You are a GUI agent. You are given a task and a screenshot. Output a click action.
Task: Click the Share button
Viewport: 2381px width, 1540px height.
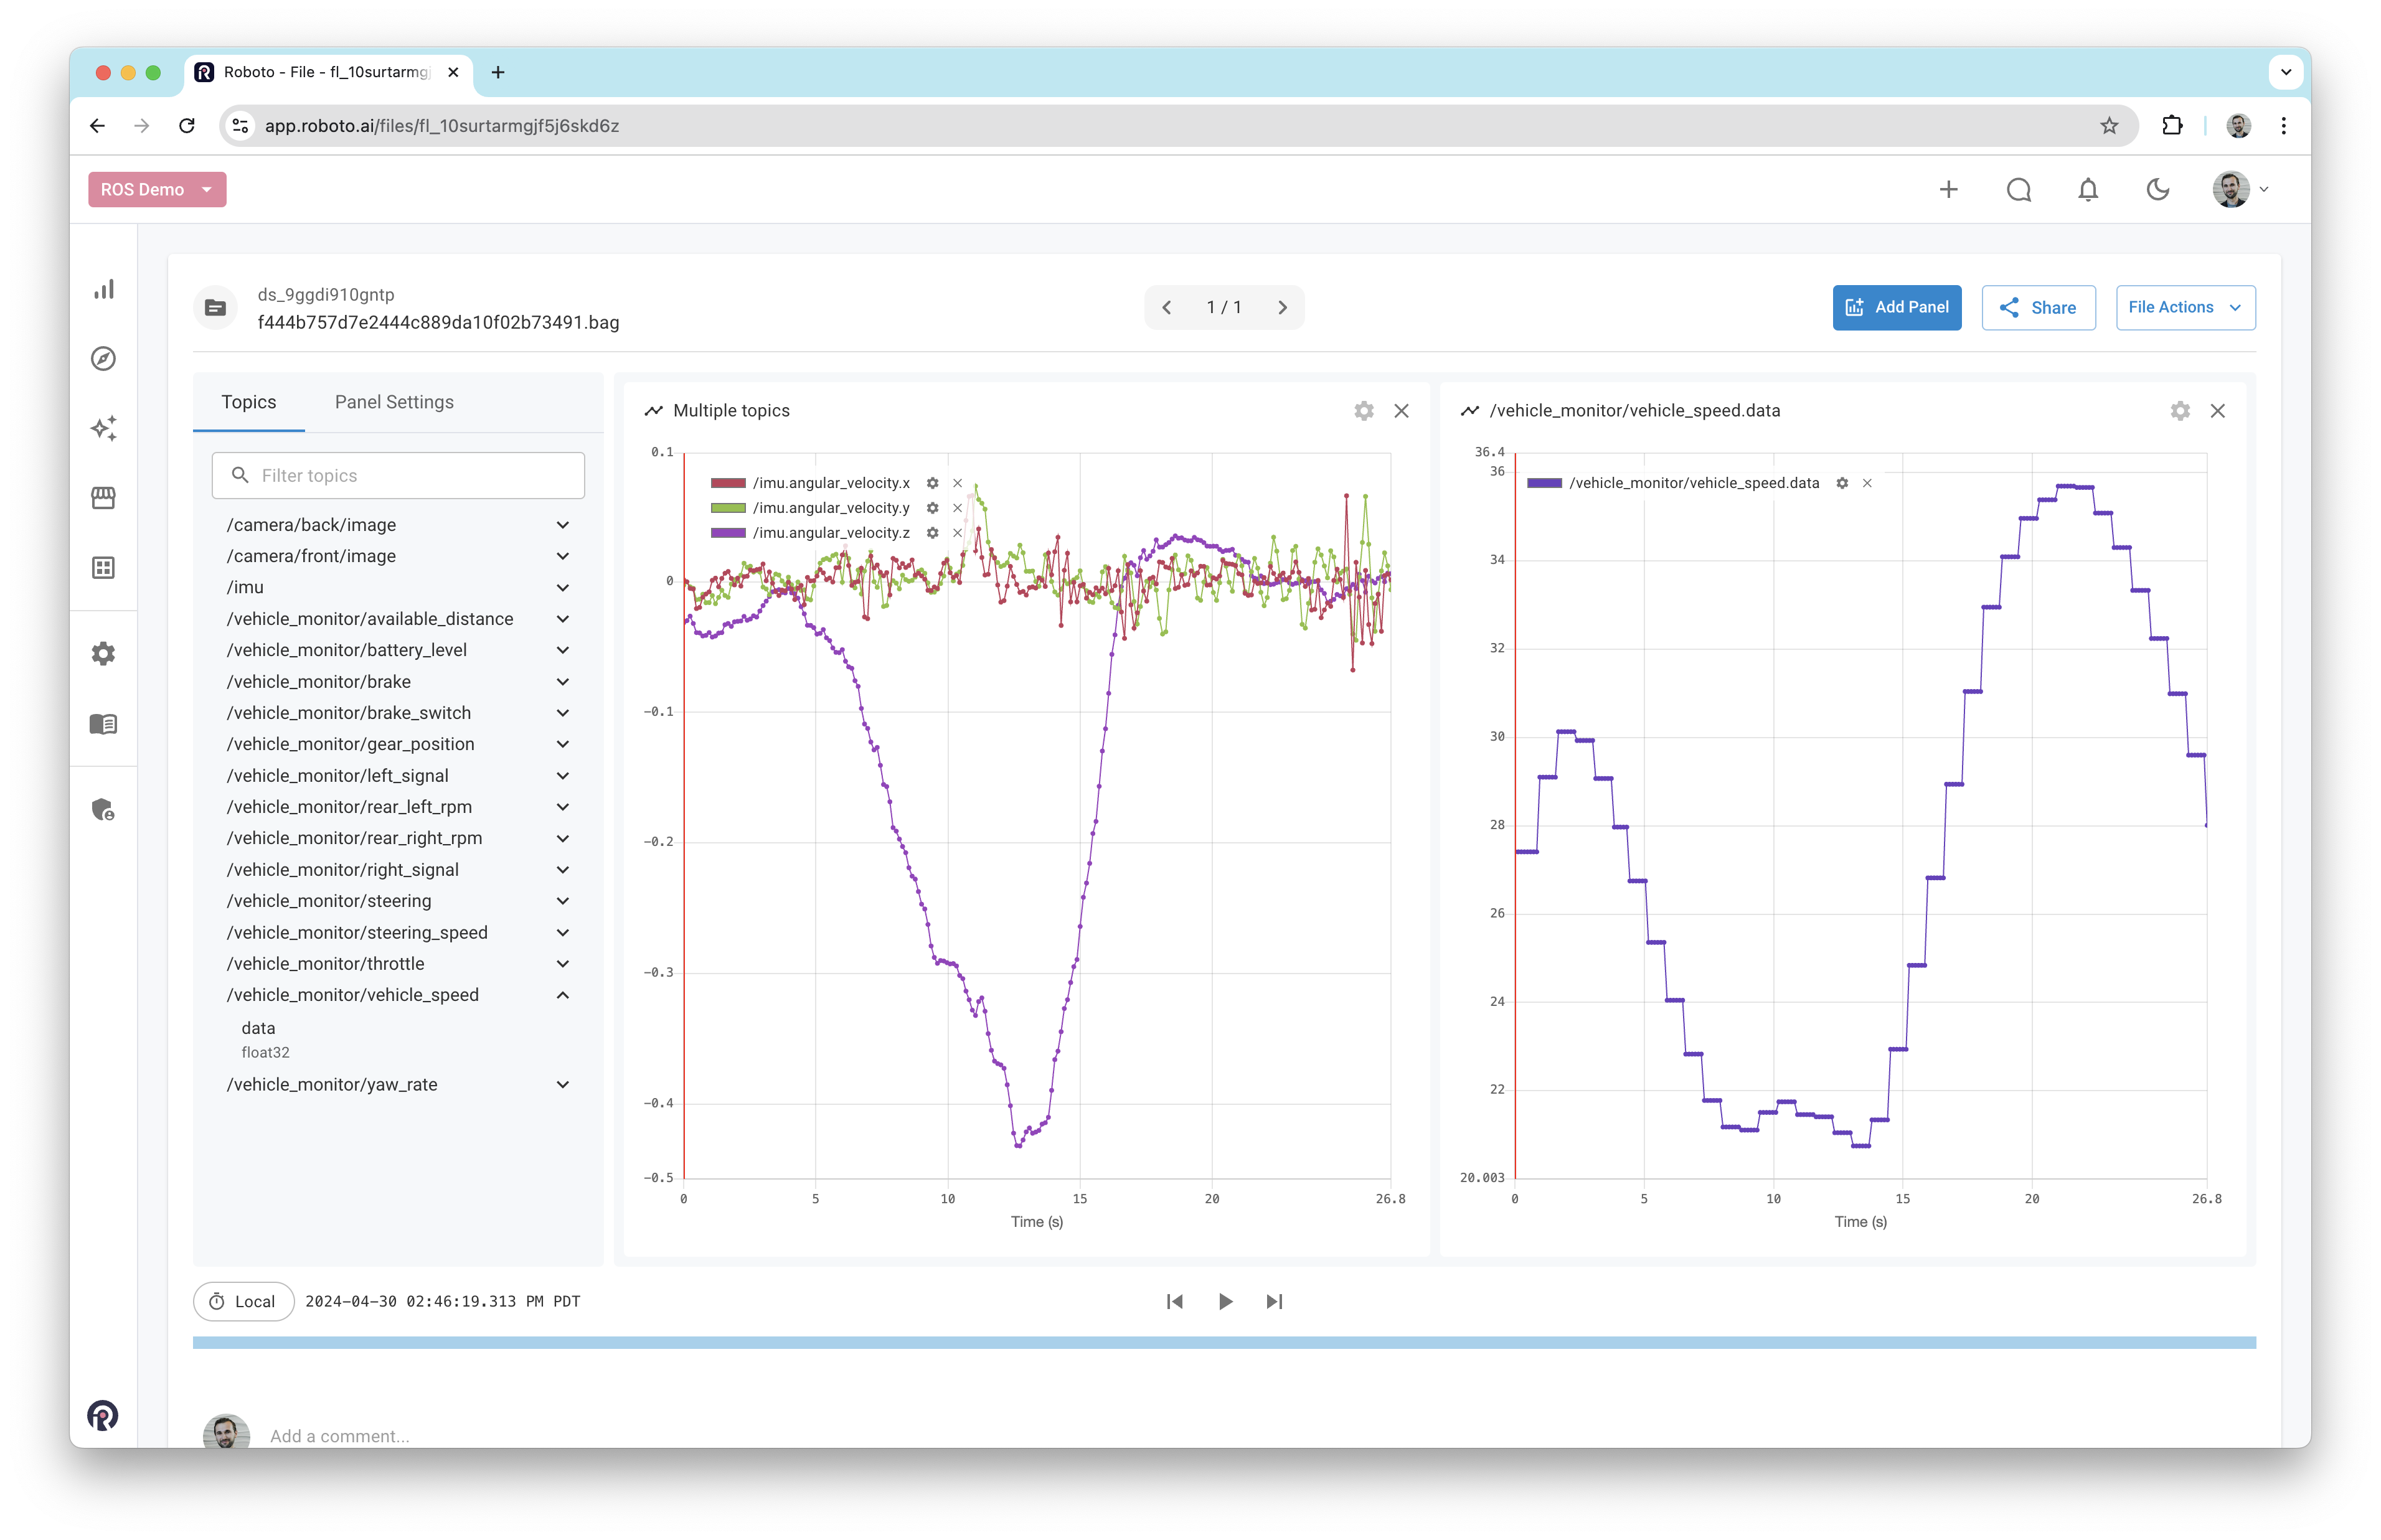coord(2038,308)
